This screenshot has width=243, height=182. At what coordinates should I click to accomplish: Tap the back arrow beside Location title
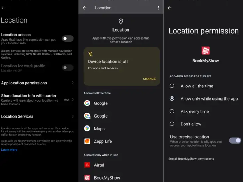tap(84, 8)
